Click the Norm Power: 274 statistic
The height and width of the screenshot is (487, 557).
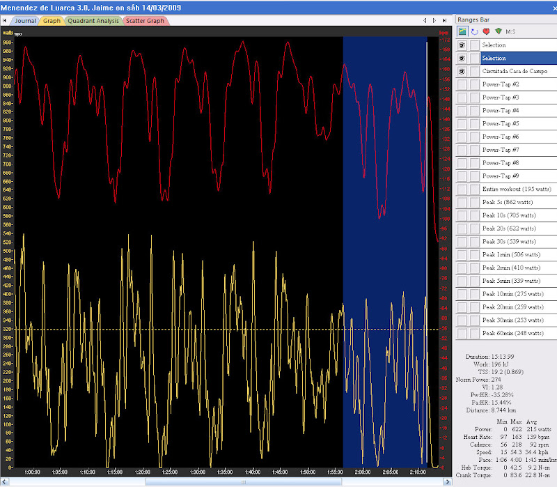[x=478, y=380]
